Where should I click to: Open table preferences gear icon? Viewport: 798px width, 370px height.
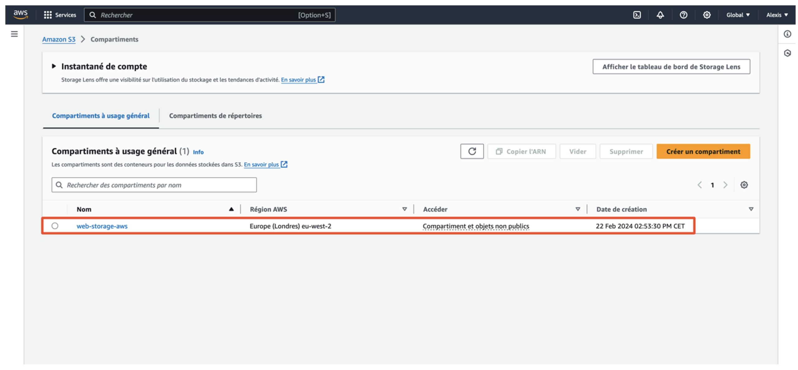(744, 185)
